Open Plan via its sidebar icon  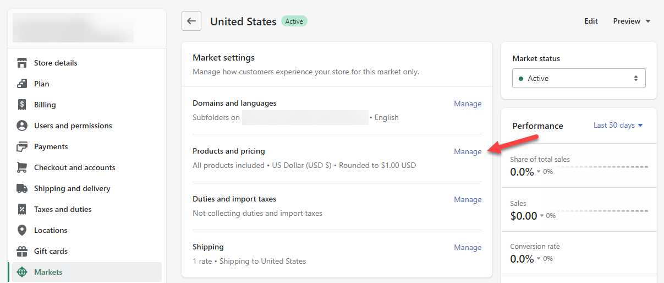click(x=22, y=84)
